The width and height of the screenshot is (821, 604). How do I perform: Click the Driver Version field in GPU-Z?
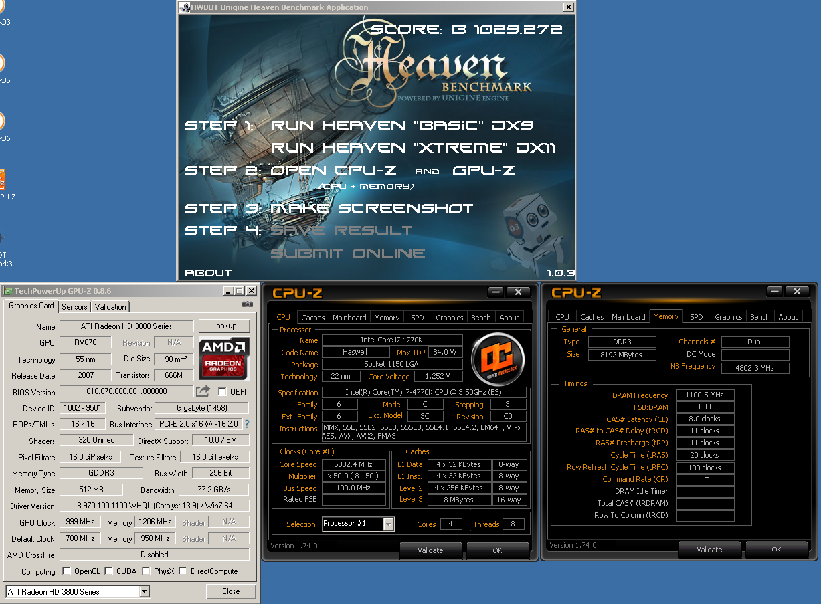click(154, 506)
